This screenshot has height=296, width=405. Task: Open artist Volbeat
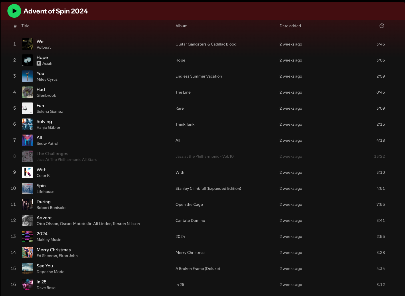tap(44, 48)
